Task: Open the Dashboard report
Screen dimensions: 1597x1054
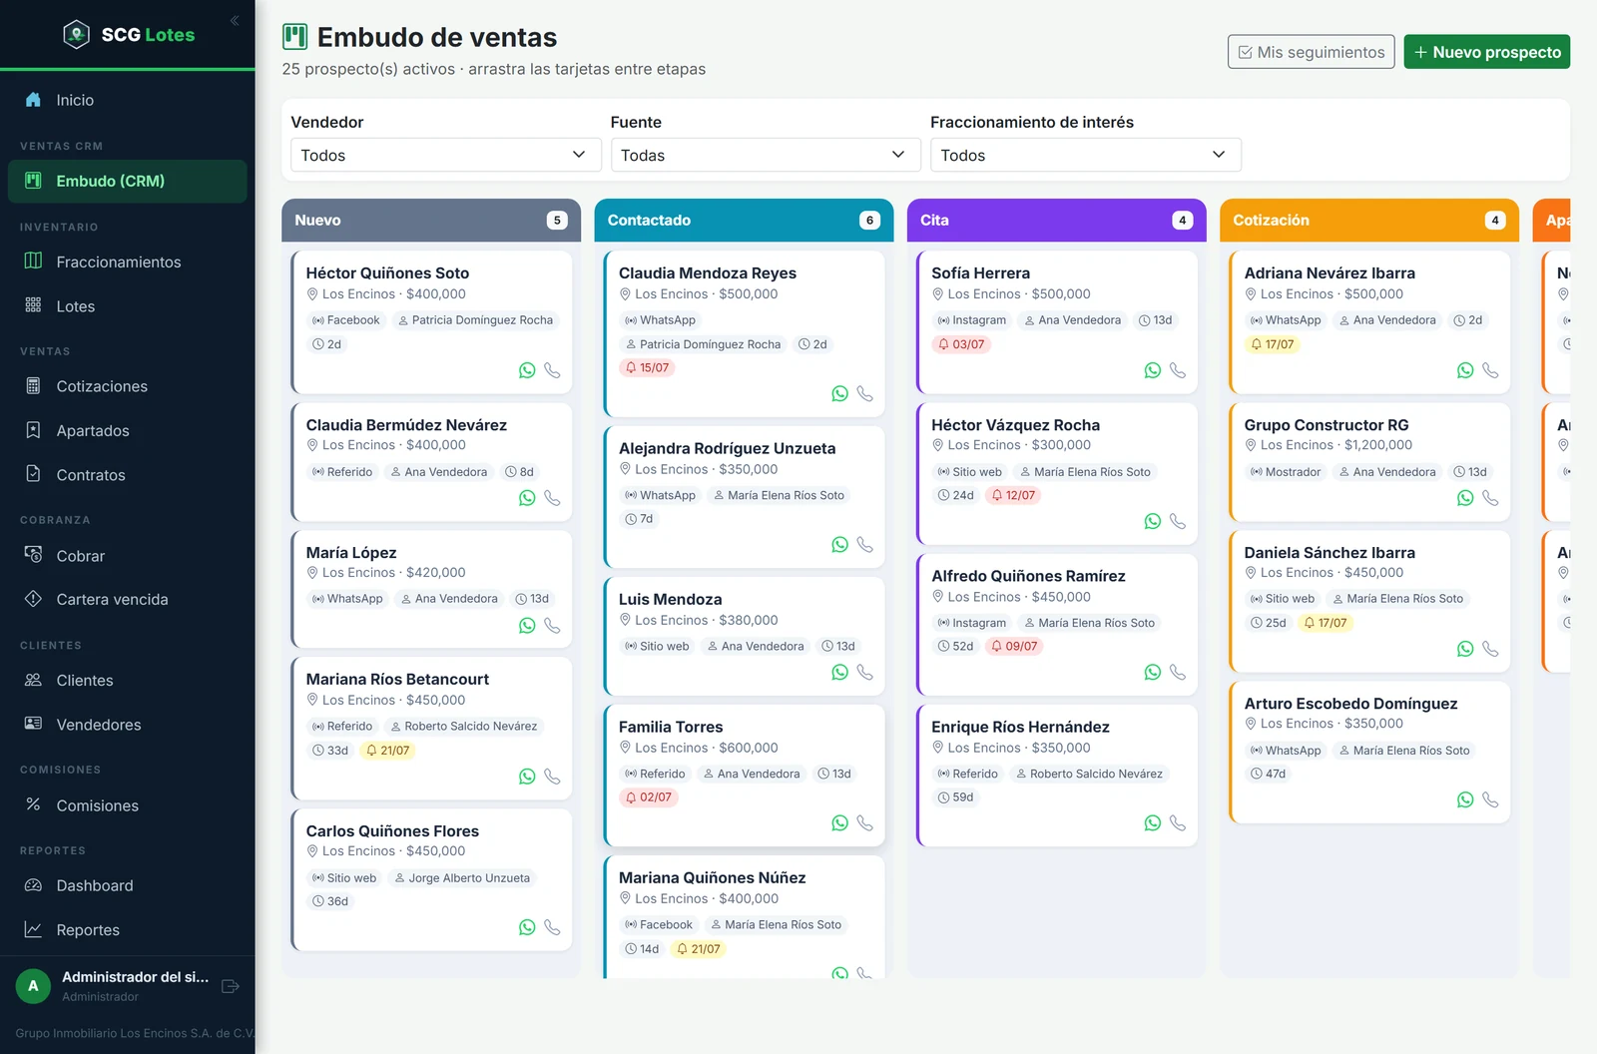Action: coord(127,885)
